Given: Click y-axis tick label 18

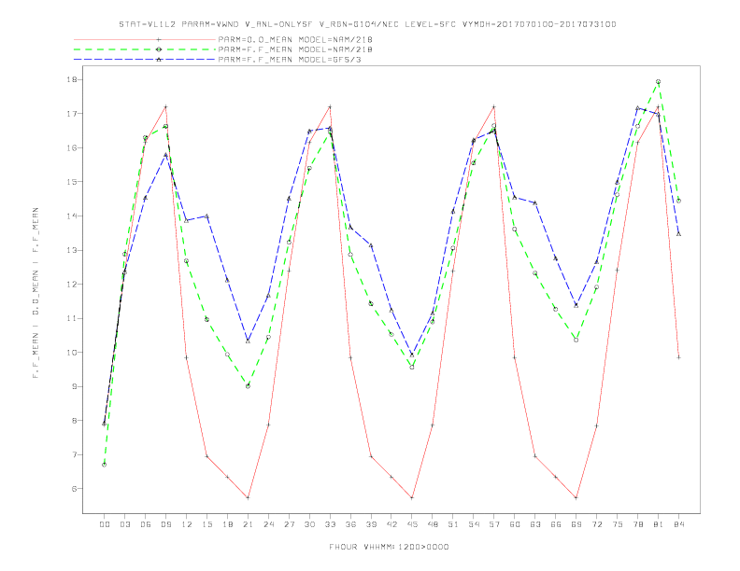Looking at the screenshot, I should [72, 79].
